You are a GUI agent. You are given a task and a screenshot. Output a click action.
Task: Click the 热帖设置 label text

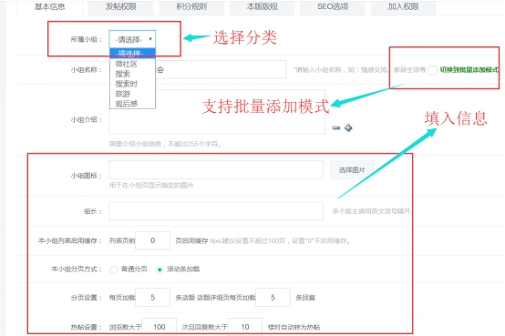[x=87, y=327]
